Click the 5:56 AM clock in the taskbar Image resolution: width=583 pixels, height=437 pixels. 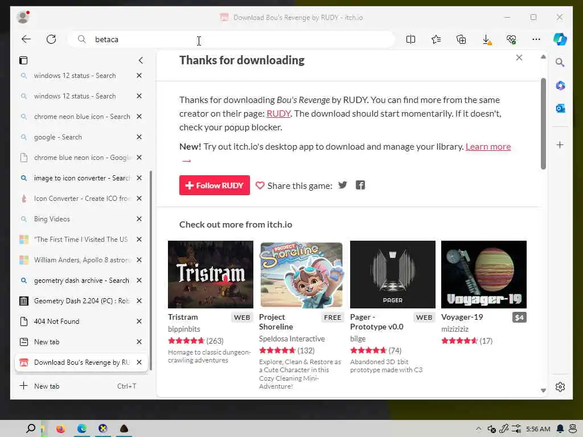538,429
